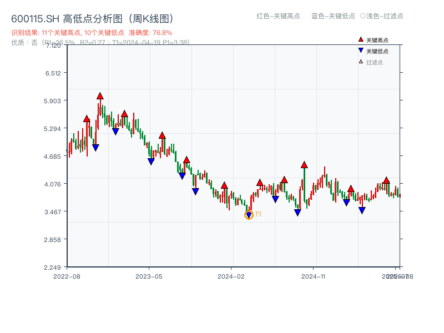The height and width of the screenshot is (333, 444).
Task: Click the 3.467 y-axis label
Action: (x=53, y=212)
